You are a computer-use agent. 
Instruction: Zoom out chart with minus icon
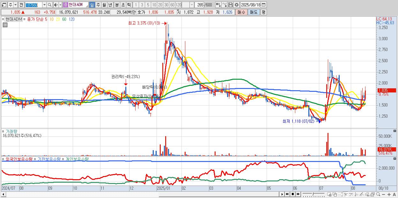tap(383, 194)
